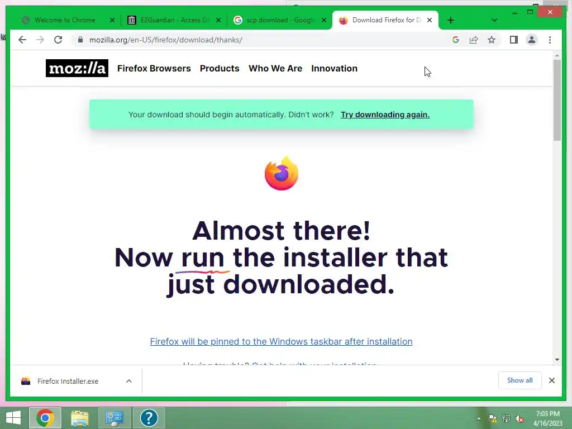Screen dimensions: 572x429
Task: Show hidden system tray icons
Action: pos(479,418)
